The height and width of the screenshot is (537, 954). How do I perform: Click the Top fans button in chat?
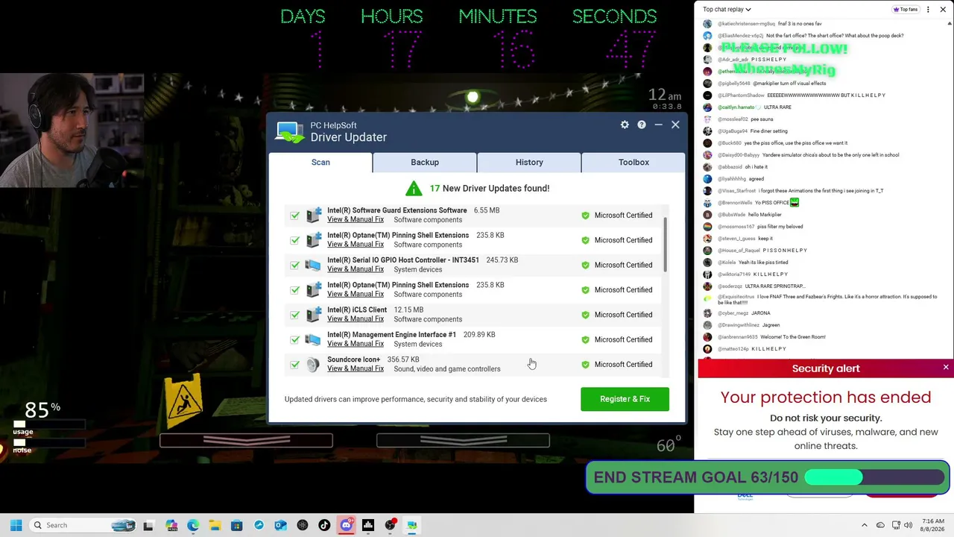[x=906, y=10]
